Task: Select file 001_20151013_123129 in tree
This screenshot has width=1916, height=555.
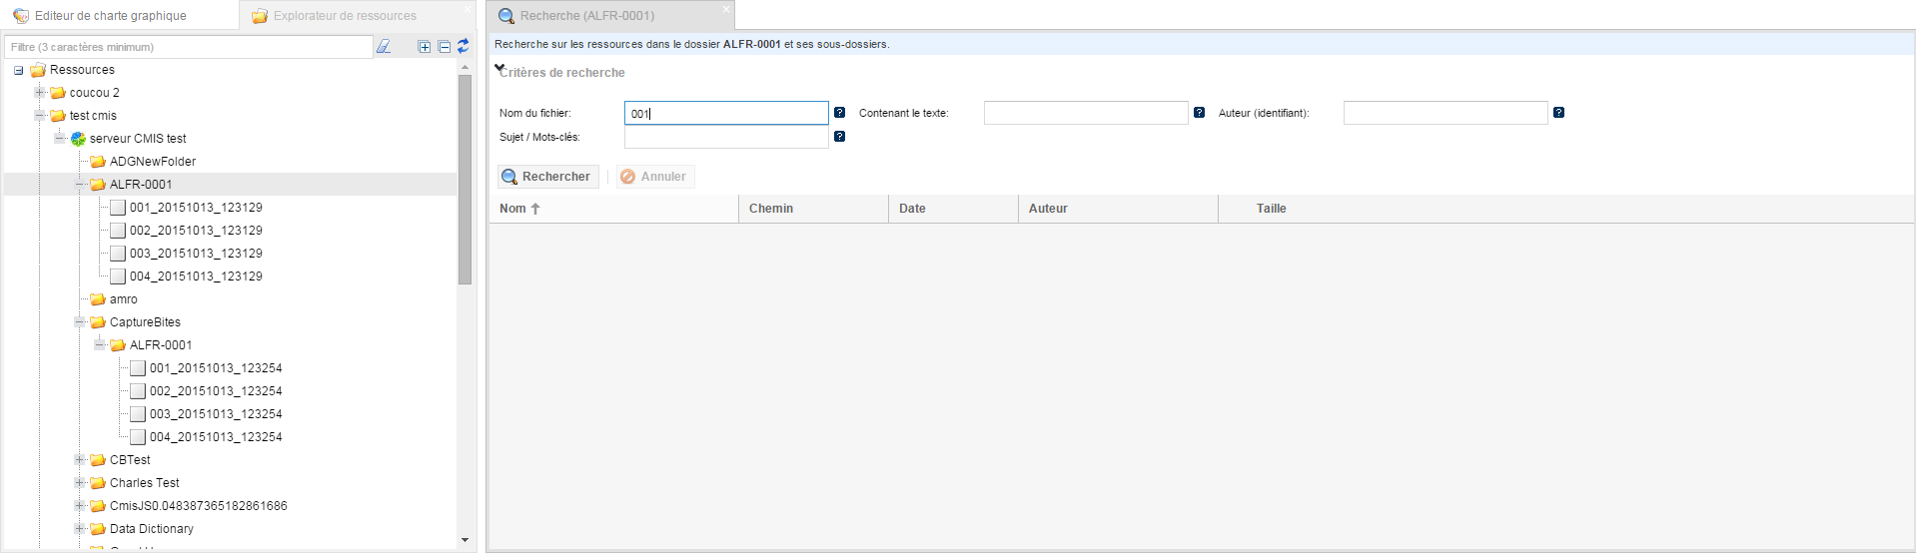Action: [x=196, y=208]
